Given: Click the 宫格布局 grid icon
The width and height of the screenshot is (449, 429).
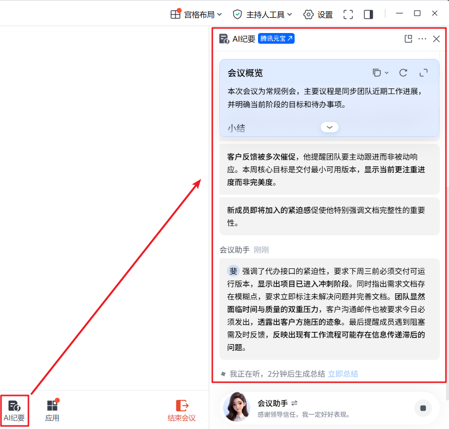Looking at the screenshot, I should point(175,14).
